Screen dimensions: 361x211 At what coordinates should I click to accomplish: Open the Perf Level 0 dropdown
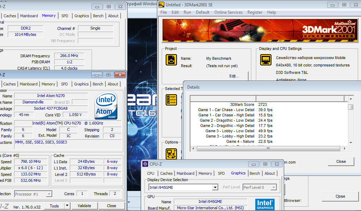(274, 187)
